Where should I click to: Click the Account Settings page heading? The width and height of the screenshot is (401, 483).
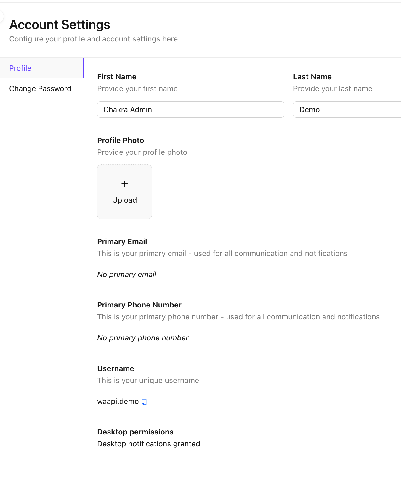coord(60,25)
